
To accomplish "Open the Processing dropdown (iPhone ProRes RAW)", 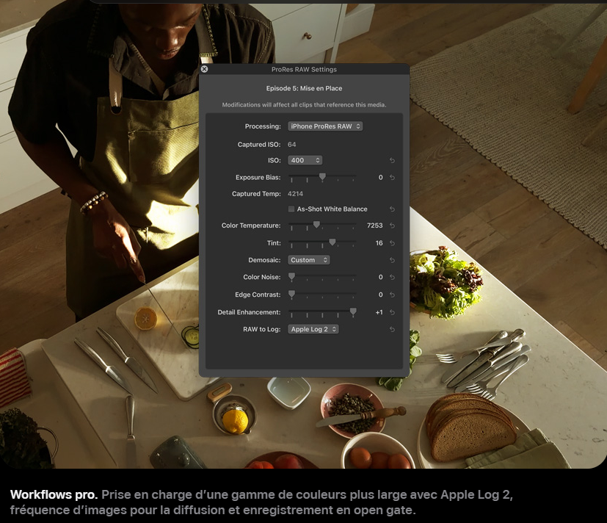I will tap(325, 126).
